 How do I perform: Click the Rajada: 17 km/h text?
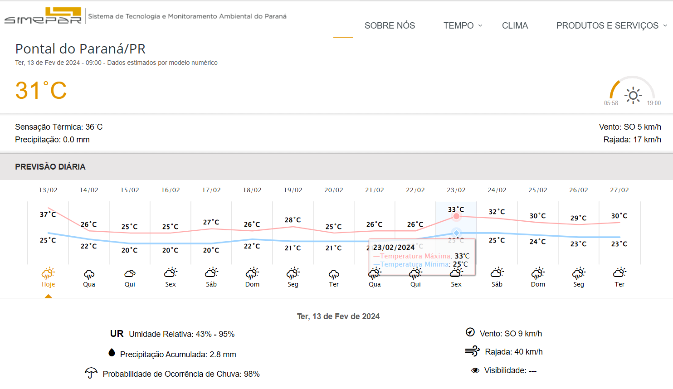[632, 140]
